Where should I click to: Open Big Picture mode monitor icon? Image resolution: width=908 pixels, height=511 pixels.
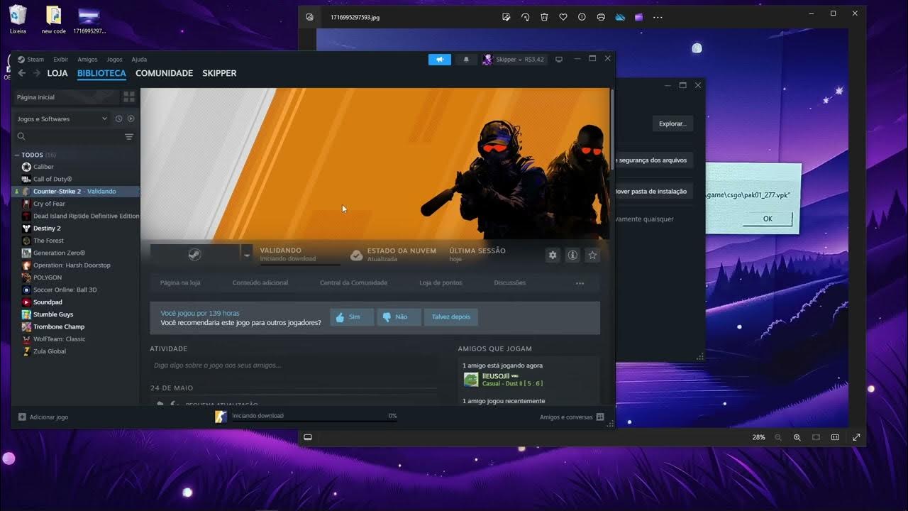[x=559, y=60]
